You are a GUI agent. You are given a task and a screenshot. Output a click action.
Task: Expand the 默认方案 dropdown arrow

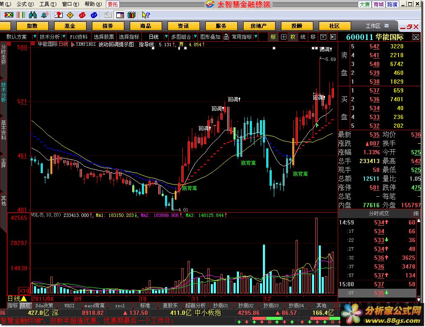coord(35,37)
